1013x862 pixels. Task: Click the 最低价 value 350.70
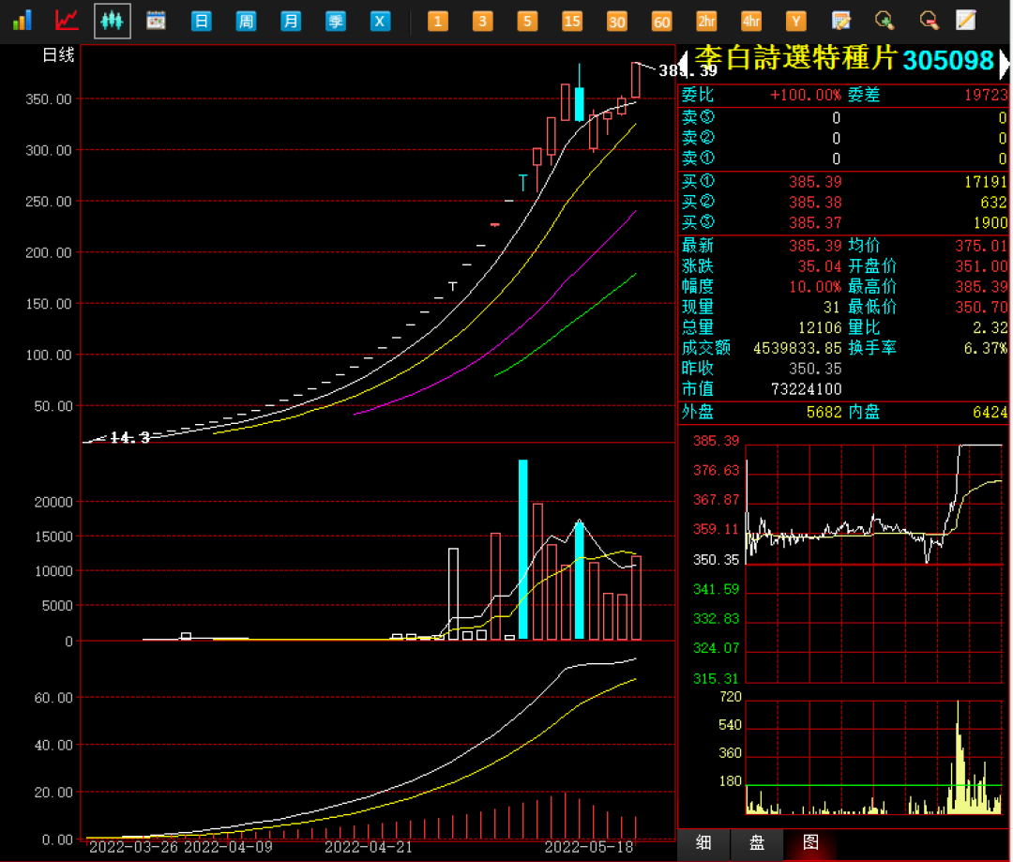tap(981, 308)
